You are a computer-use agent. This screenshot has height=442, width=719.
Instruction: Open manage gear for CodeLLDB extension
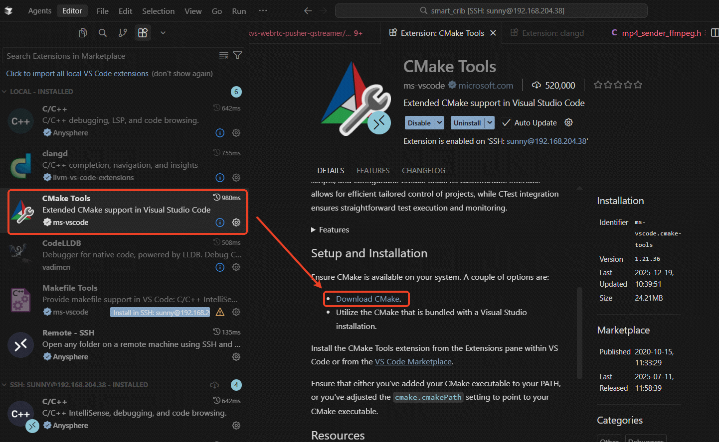point(236,267)
